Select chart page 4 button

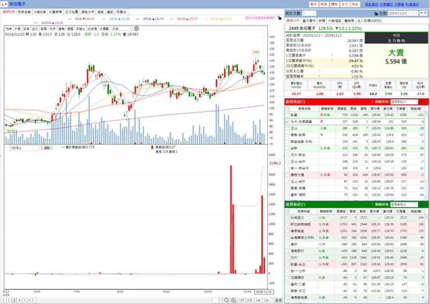click(19, 301)
